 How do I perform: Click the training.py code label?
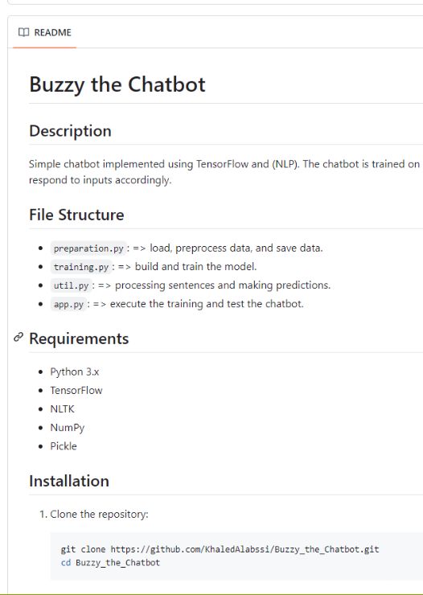click(81, 267)
